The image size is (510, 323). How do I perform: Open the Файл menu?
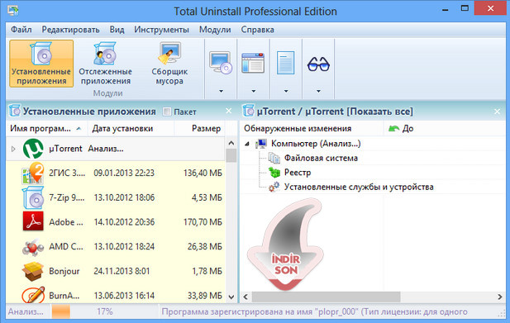point(21,30)
